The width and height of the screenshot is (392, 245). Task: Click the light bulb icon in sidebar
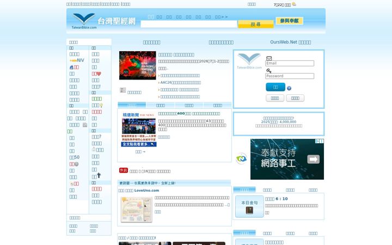click(x=101, y=105)
